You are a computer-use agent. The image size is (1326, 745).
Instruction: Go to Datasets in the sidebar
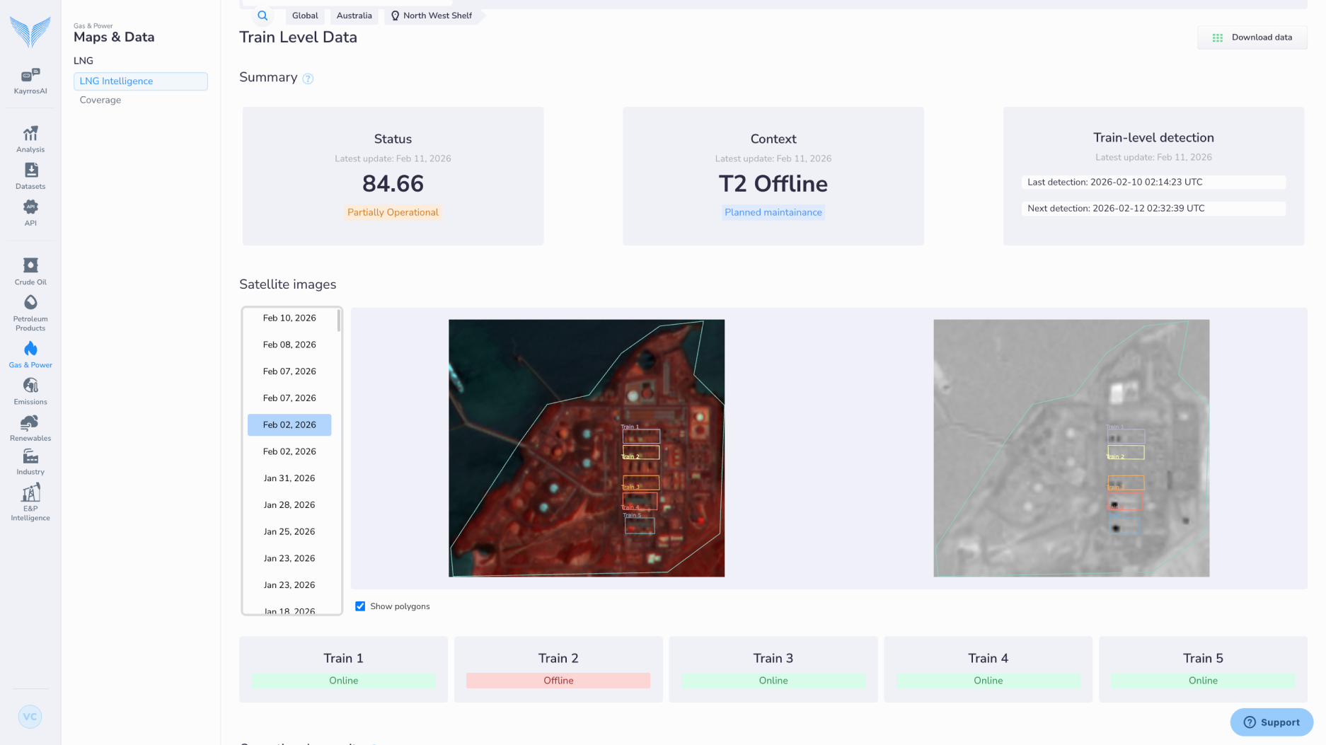[x=30, y=171]
